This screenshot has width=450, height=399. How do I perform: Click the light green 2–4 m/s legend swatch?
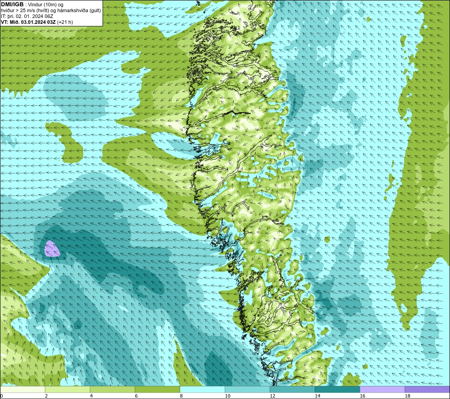(x=67, y=390)
